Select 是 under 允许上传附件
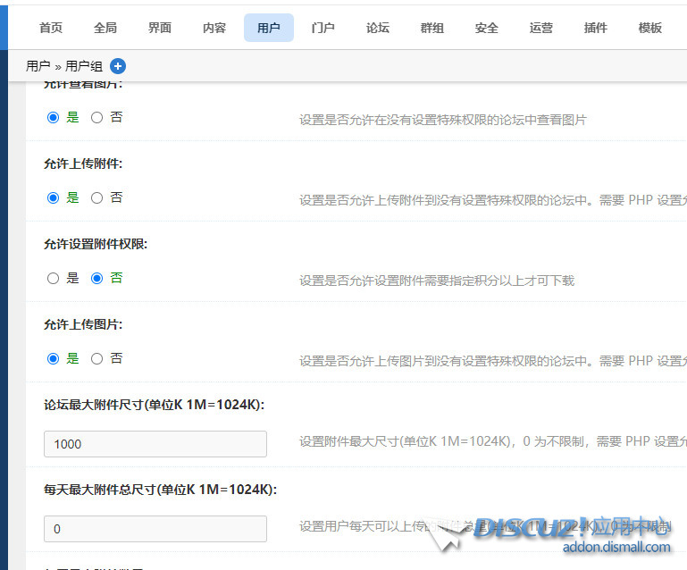This screenshot has width=687, height=570. (x=54, y=197)
